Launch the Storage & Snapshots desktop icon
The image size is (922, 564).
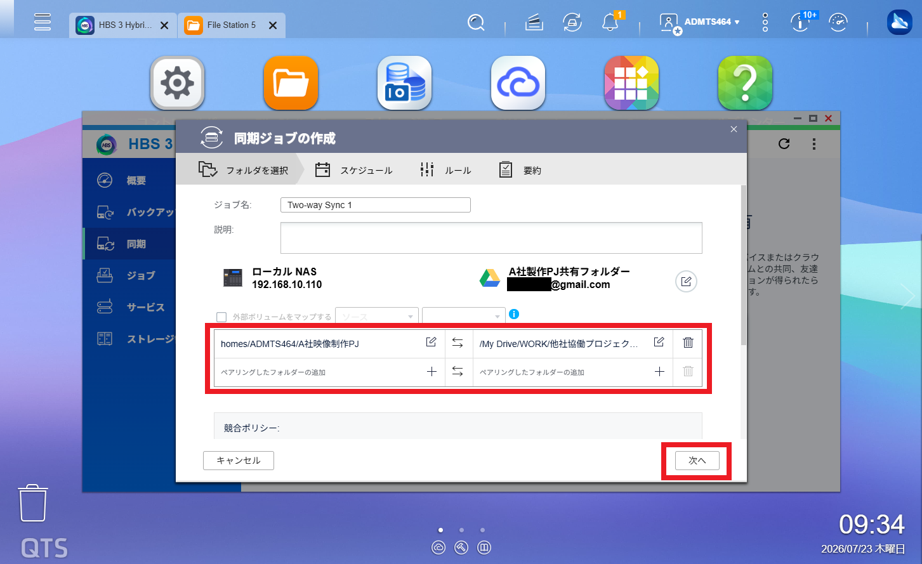(404, 83)
